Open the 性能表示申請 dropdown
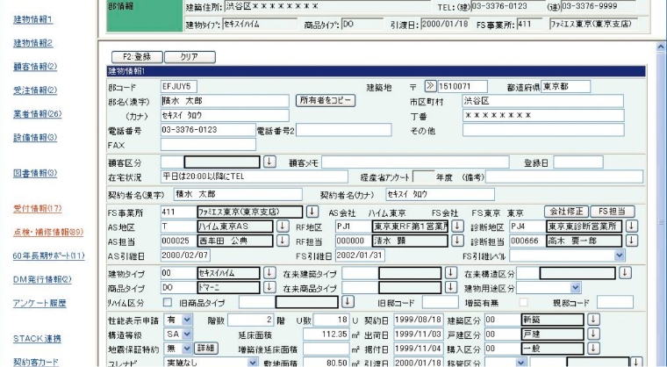 point(187,321)
